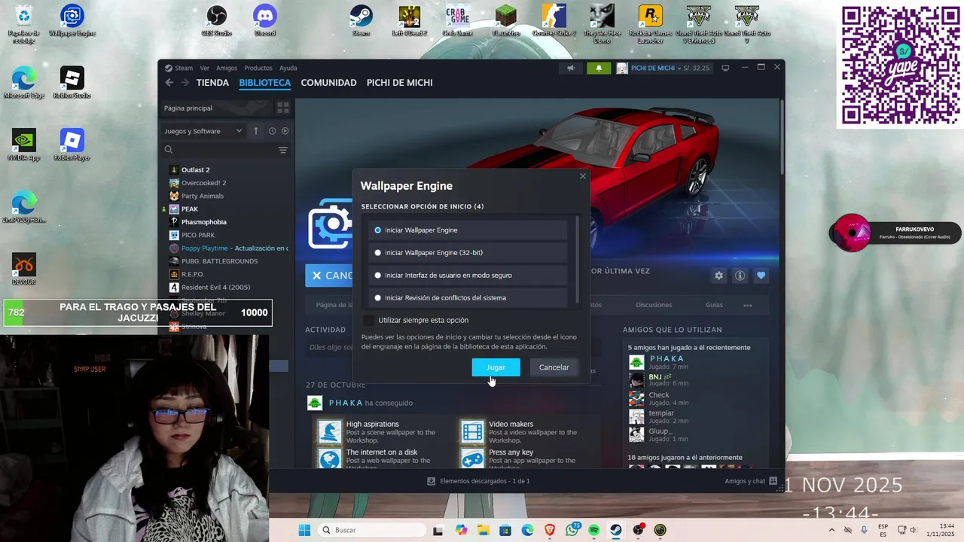Close the Wallpaper Engine launch dialog

582,176
